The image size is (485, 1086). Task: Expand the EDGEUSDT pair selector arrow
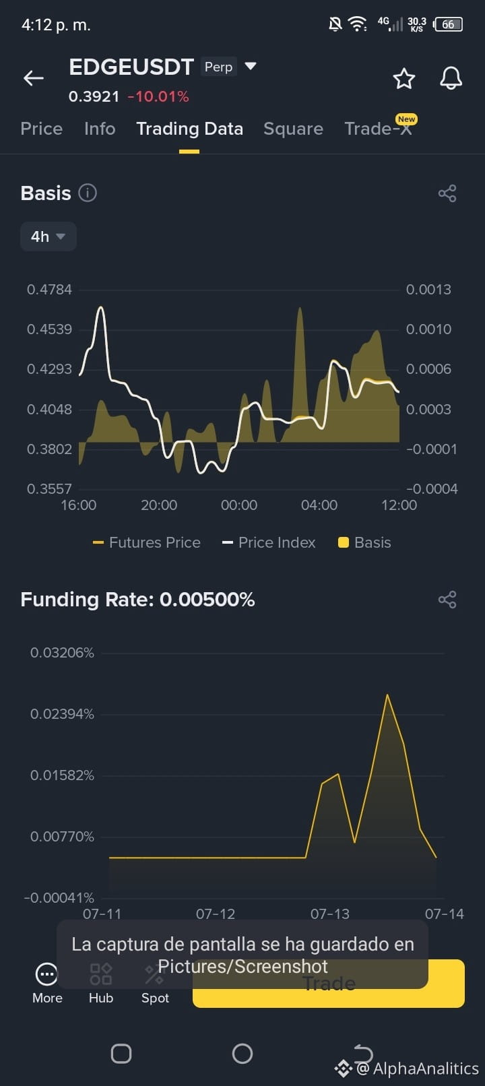click(251, 66)
